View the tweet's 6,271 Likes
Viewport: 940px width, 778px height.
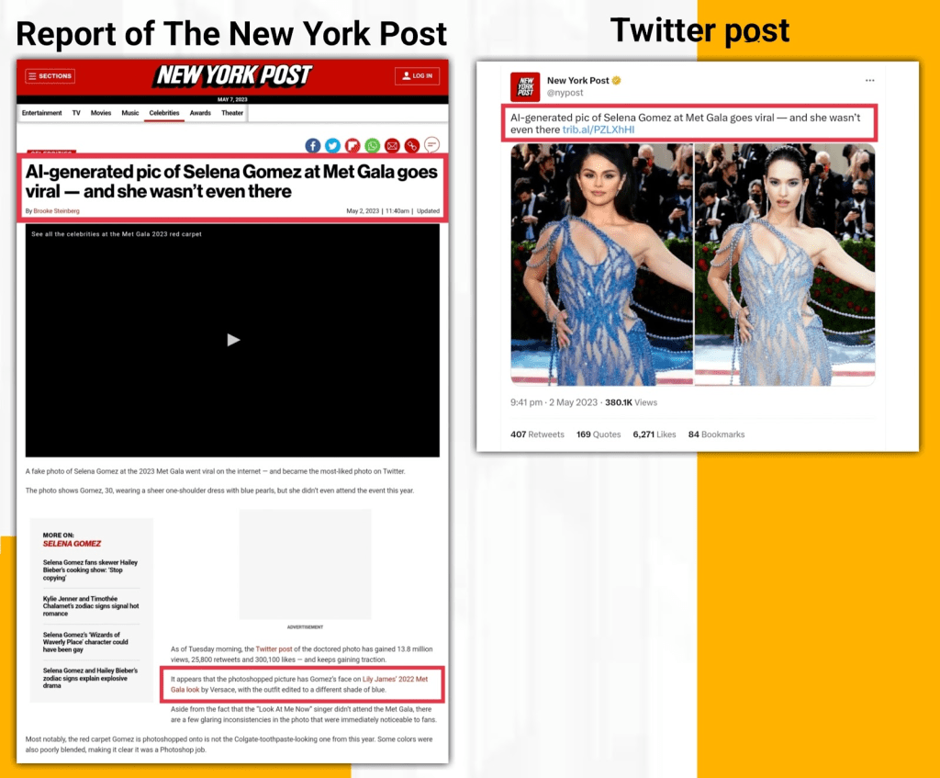[x=654, y=434]
